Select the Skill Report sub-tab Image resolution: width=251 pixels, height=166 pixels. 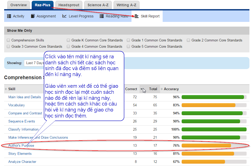click(147, 16)
